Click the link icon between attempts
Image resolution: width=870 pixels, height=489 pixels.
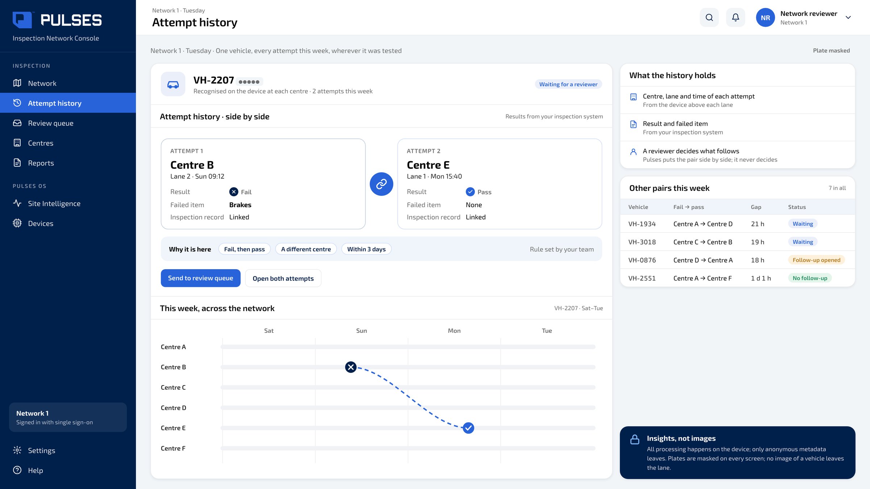click(381, 184)
